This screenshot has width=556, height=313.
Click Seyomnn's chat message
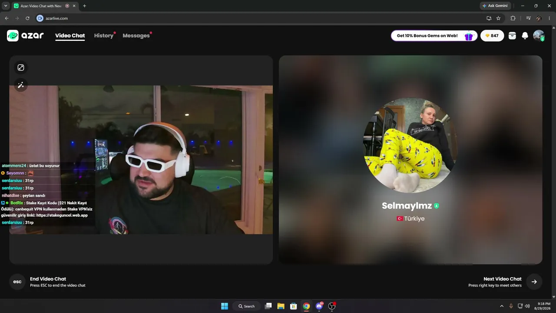pos(17,173)
